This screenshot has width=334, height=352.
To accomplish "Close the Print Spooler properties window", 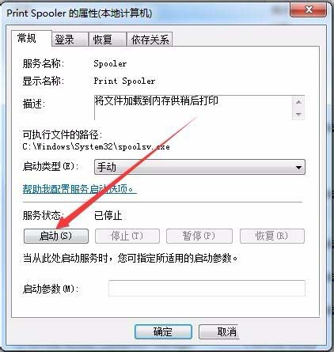I will tap(308, 10).
